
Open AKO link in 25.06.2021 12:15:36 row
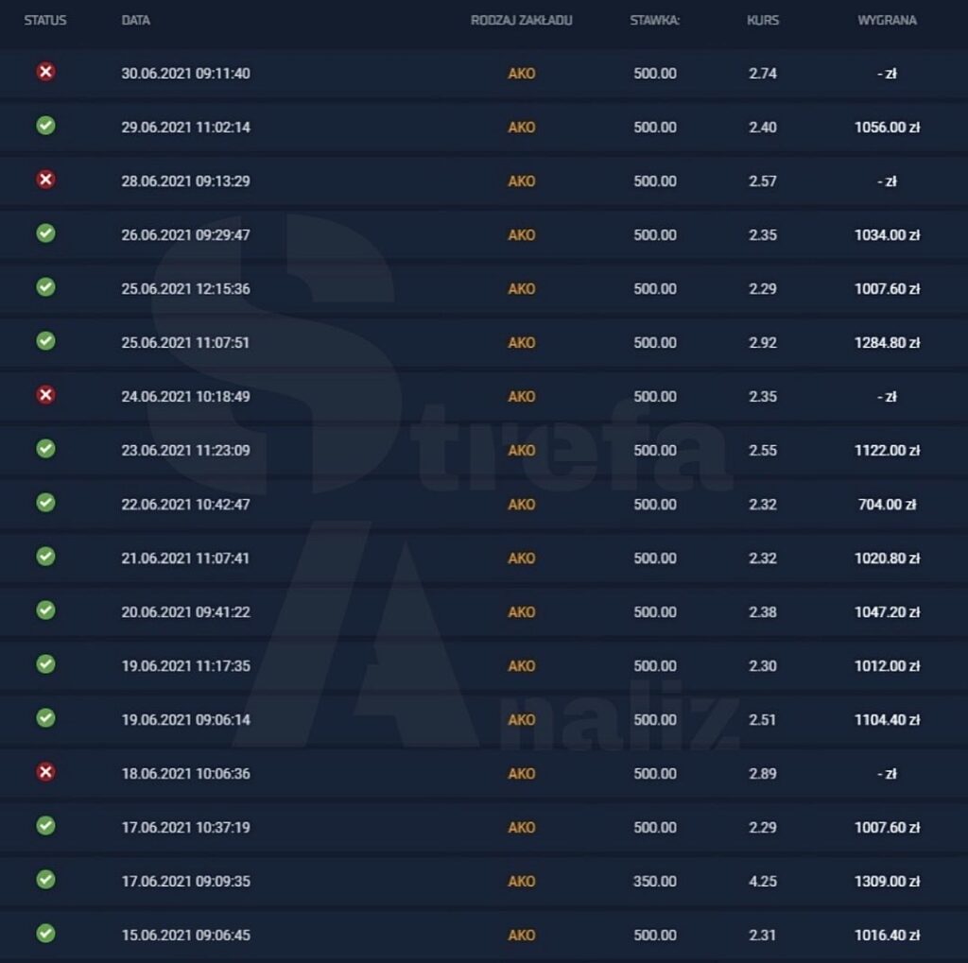pyautogui.click(x=522, y=289)
